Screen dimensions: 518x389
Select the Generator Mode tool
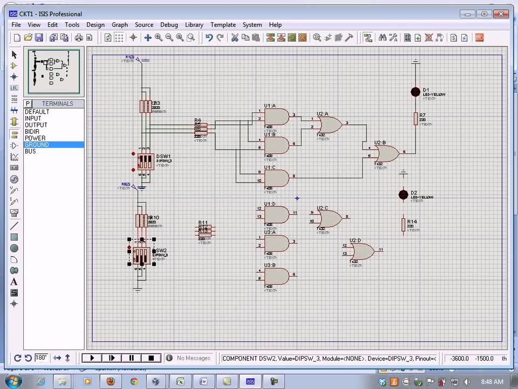(x=14, y=179)
